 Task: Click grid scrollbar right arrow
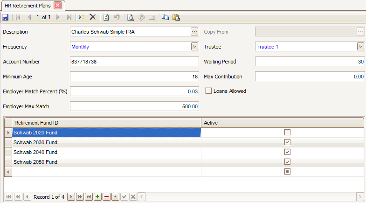pos(360,196)
